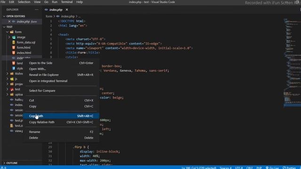Click the HTML icon beside form.html
This screenshot has height=169, width=301.
pyautogui.click(x=14, y=47)
